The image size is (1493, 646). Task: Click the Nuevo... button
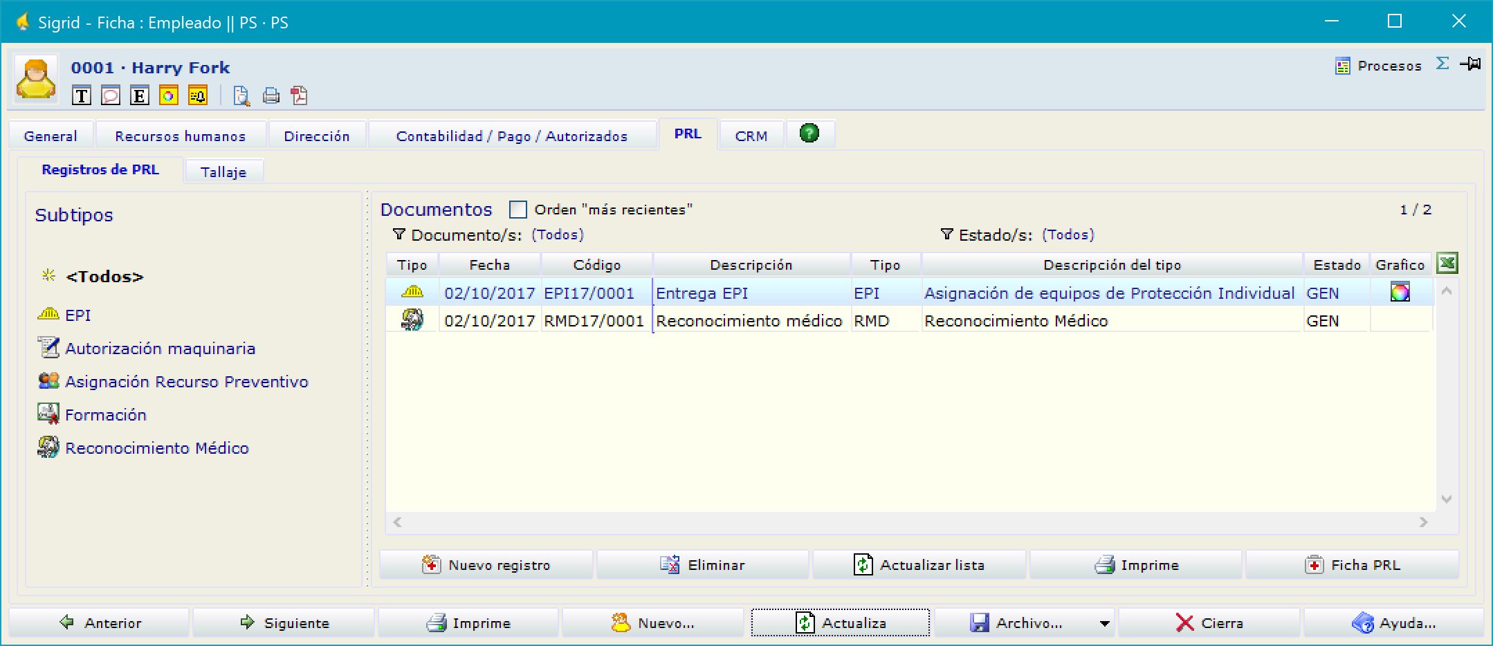pos(653,623)
